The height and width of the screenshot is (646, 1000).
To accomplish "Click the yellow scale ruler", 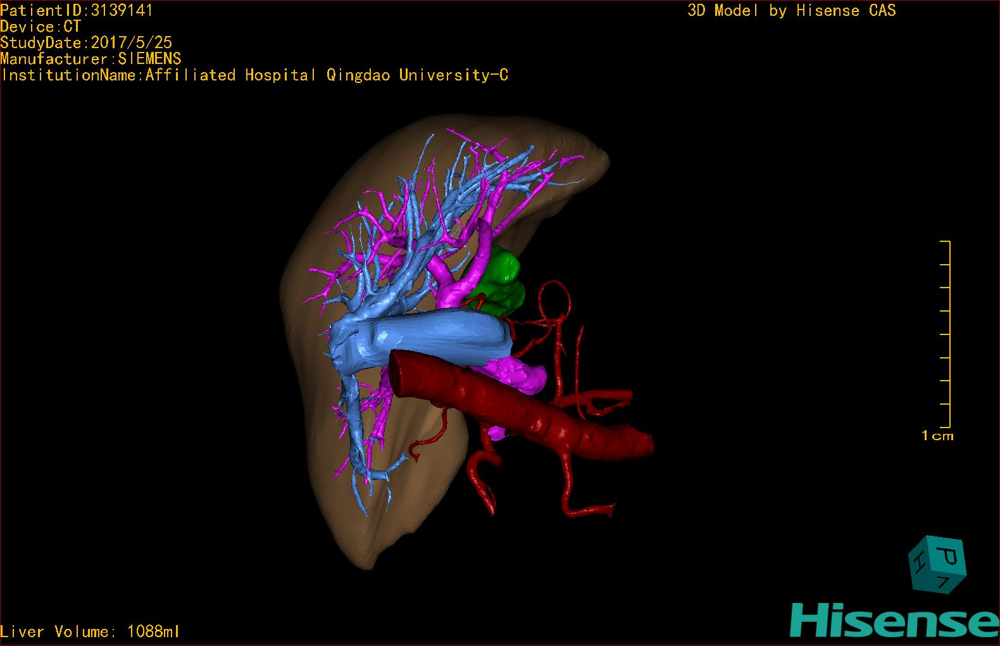I will point(946,334).
